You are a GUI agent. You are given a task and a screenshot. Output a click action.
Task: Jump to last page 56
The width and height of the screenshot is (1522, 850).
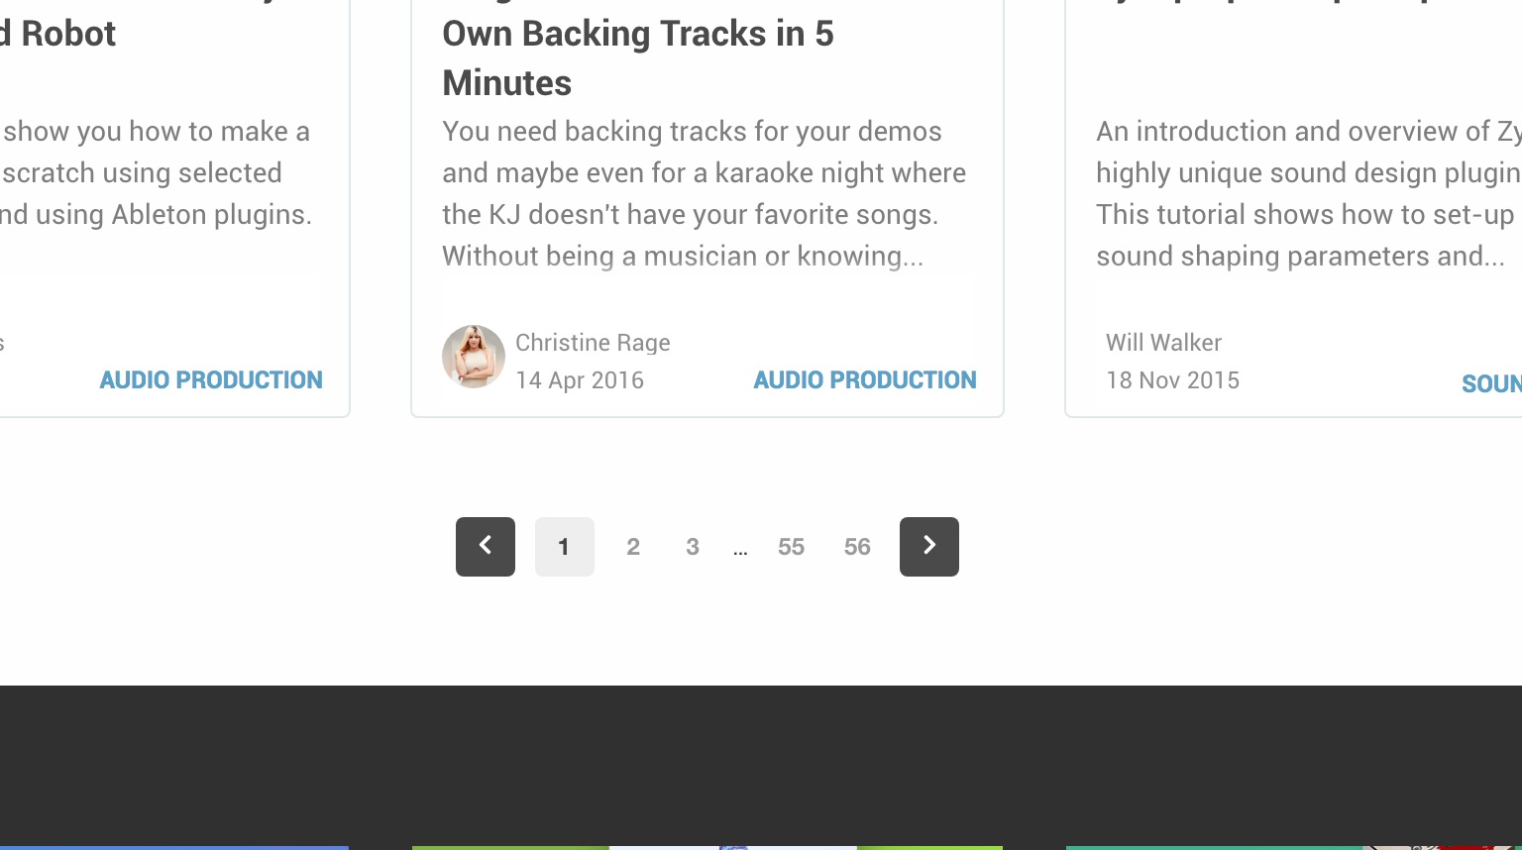(x=857, y=547)
